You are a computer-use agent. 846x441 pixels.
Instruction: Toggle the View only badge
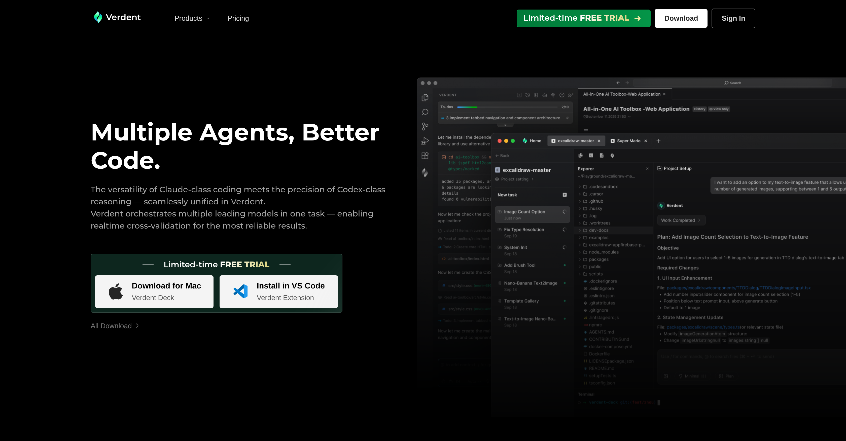point(719,109)
